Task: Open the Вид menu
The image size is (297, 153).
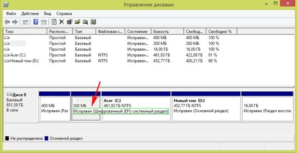Action: point(48,14)
